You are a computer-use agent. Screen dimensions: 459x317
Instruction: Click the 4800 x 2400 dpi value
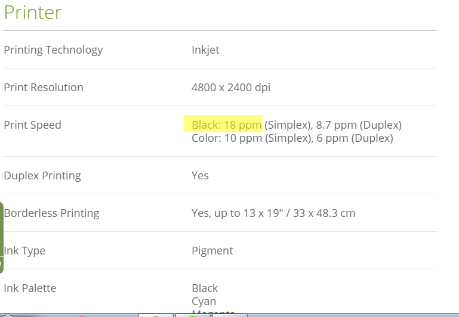(231, 88)
